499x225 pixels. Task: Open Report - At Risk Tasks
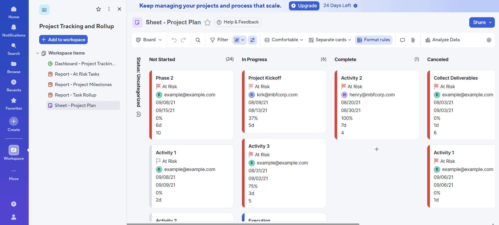[77, 74]
